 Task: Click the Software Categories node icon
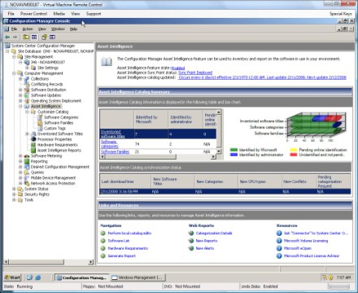tap(40, 117)
